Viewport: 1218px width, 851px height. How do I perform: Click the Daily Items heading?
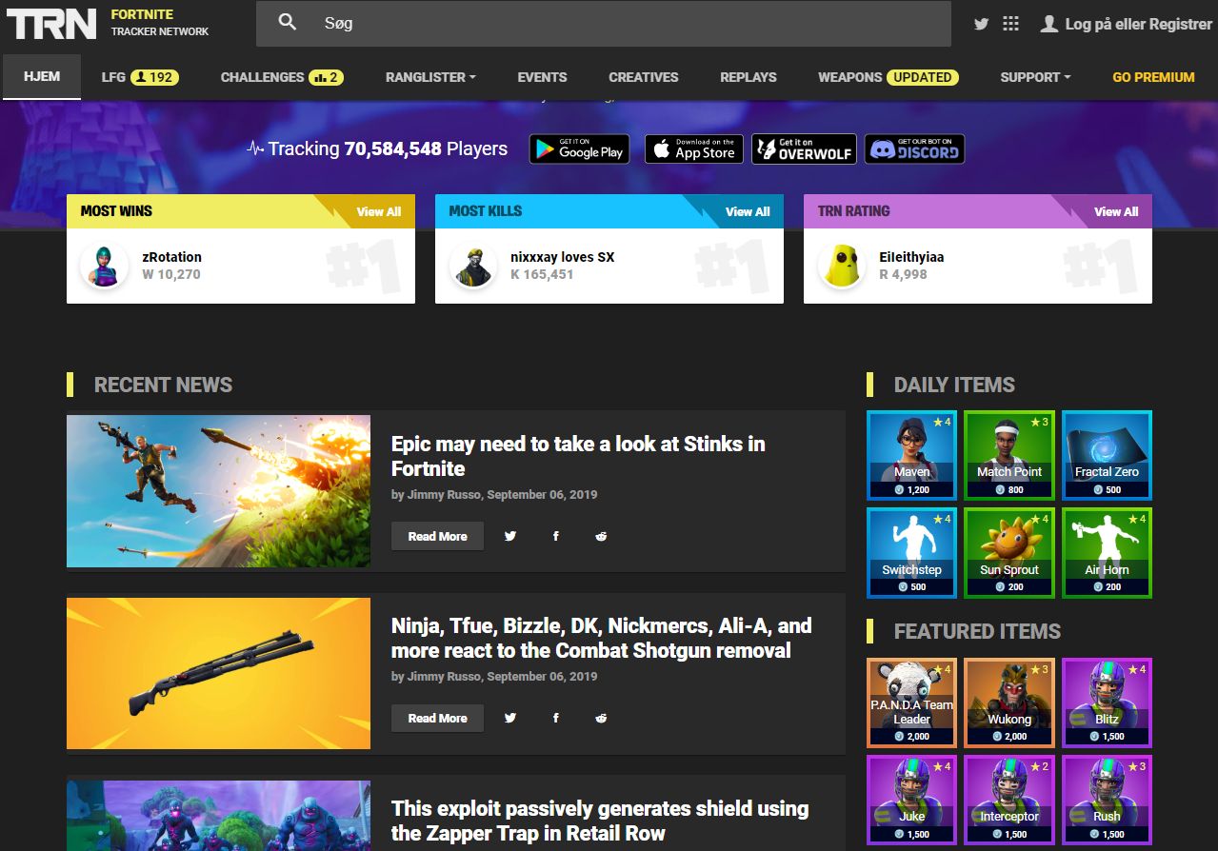point(954,385)
